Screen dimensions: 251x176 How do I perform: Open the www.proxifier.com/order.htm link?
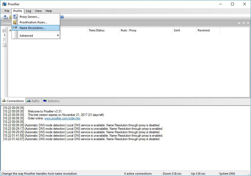pos(62,118)
